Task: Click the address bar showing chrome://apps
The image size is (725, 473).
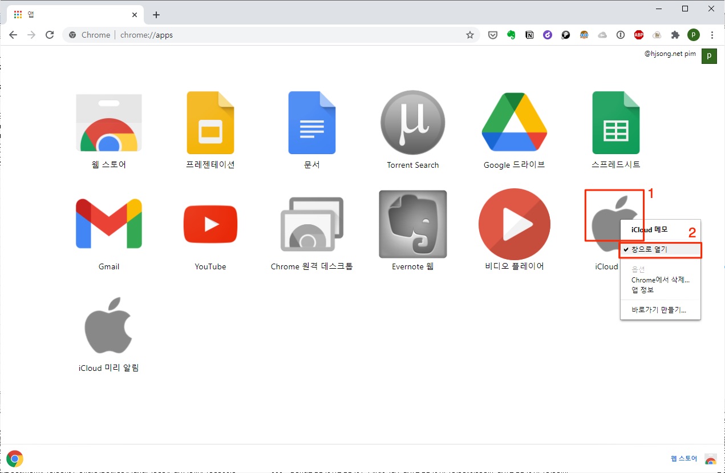Action: [272, 35]
